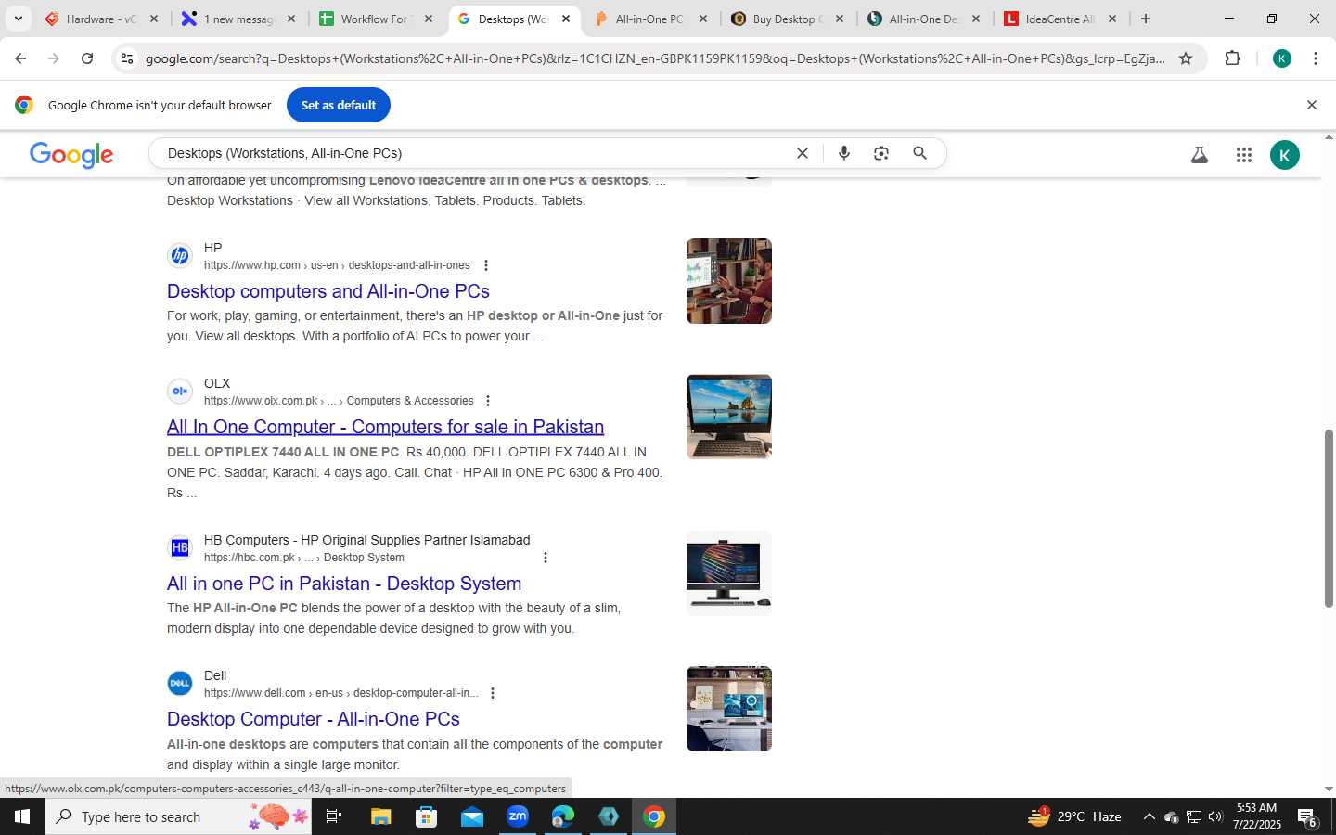Open All in one PC in Pakistan link

344,584
